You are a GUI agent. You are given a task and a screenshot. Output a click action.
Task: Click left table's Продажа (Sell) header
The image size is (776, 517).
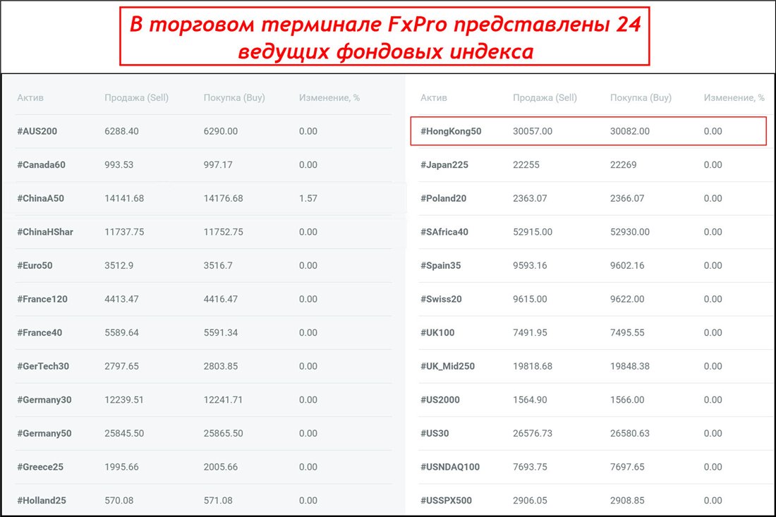coord(137,98)
